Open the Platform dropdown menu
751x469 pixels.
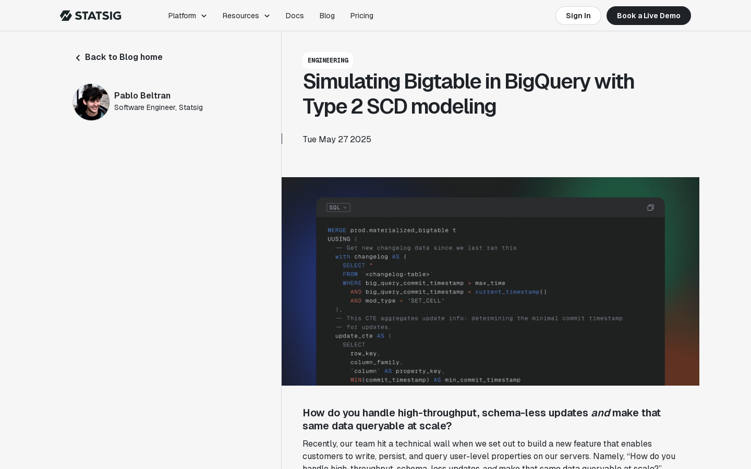pos(187,16)
